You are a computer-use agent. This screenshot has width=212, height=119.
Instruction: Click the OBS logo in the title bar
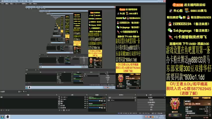(1, 1)
